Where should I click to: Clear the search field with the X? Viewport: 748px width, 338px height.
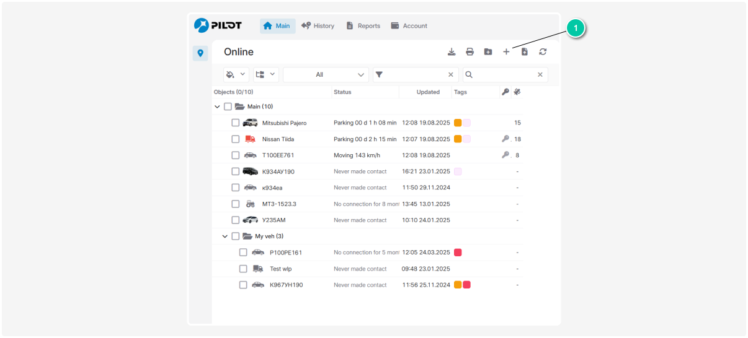pos(540,75)
